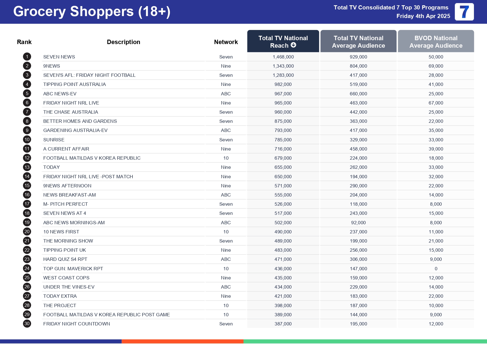487x344 pixels.
Task: Click the Channel 7 logo
Action: click(x=464, y=12)
